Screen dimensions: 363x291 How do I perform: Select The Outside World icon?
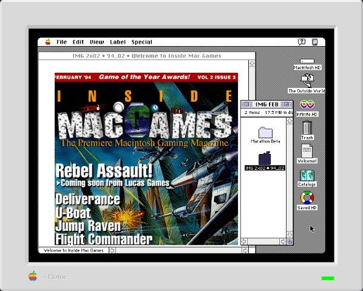point(307,80)
